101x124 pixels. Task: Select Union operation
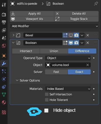coord(54,51)
